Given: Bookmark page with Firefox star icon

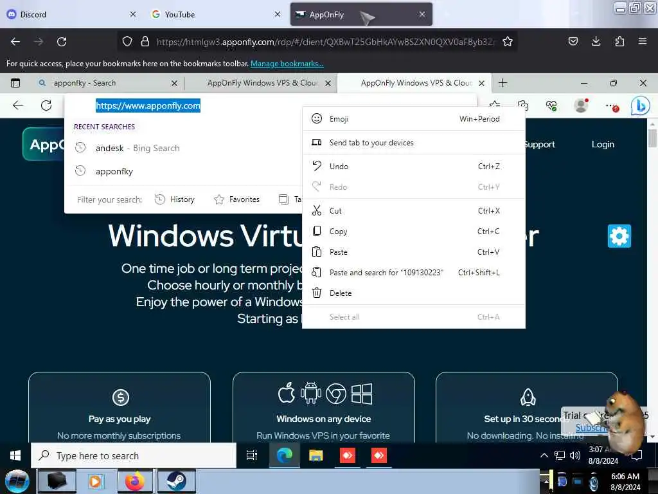Looking at the screenshot, I should 508,42.
